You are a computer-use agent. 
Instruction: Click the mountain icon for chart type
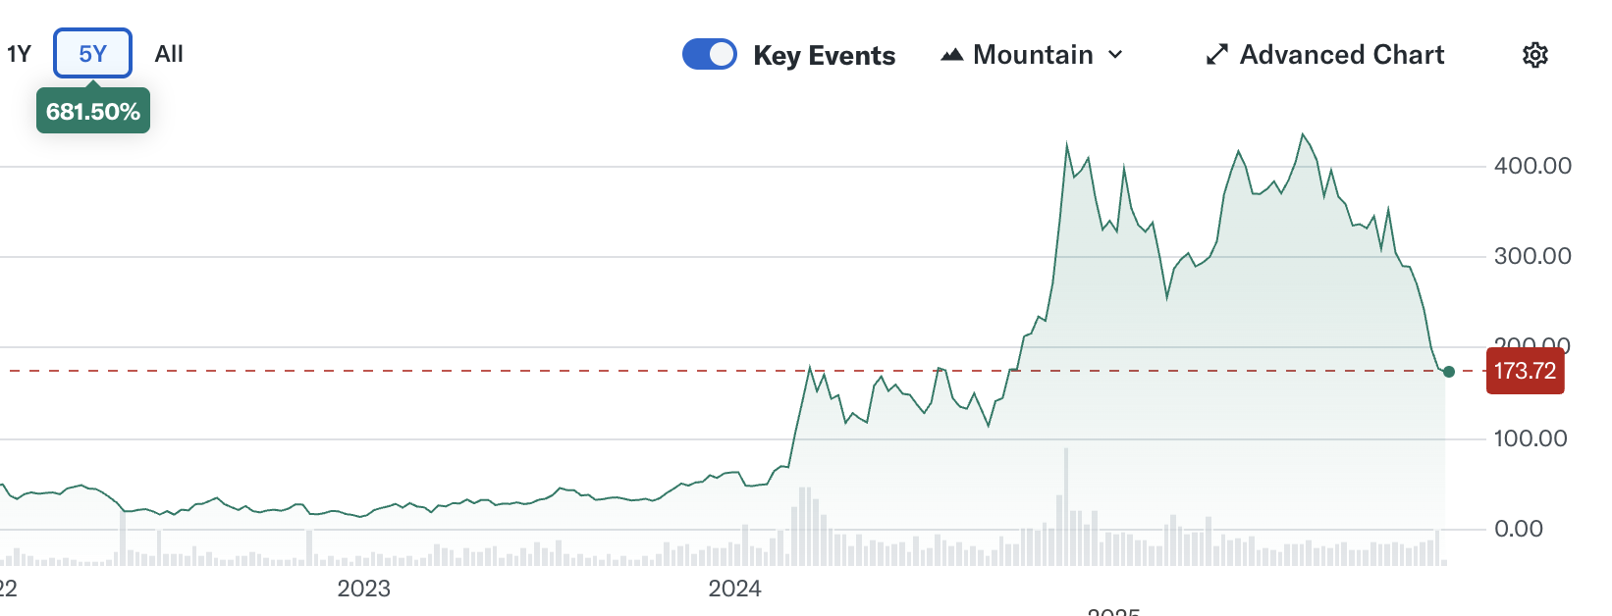pos(951,55)
